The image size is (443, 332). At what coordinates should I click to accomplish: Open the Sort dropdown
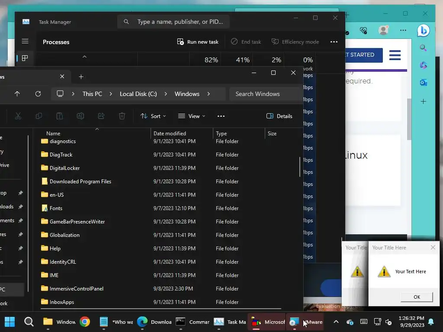coord(153,116)
